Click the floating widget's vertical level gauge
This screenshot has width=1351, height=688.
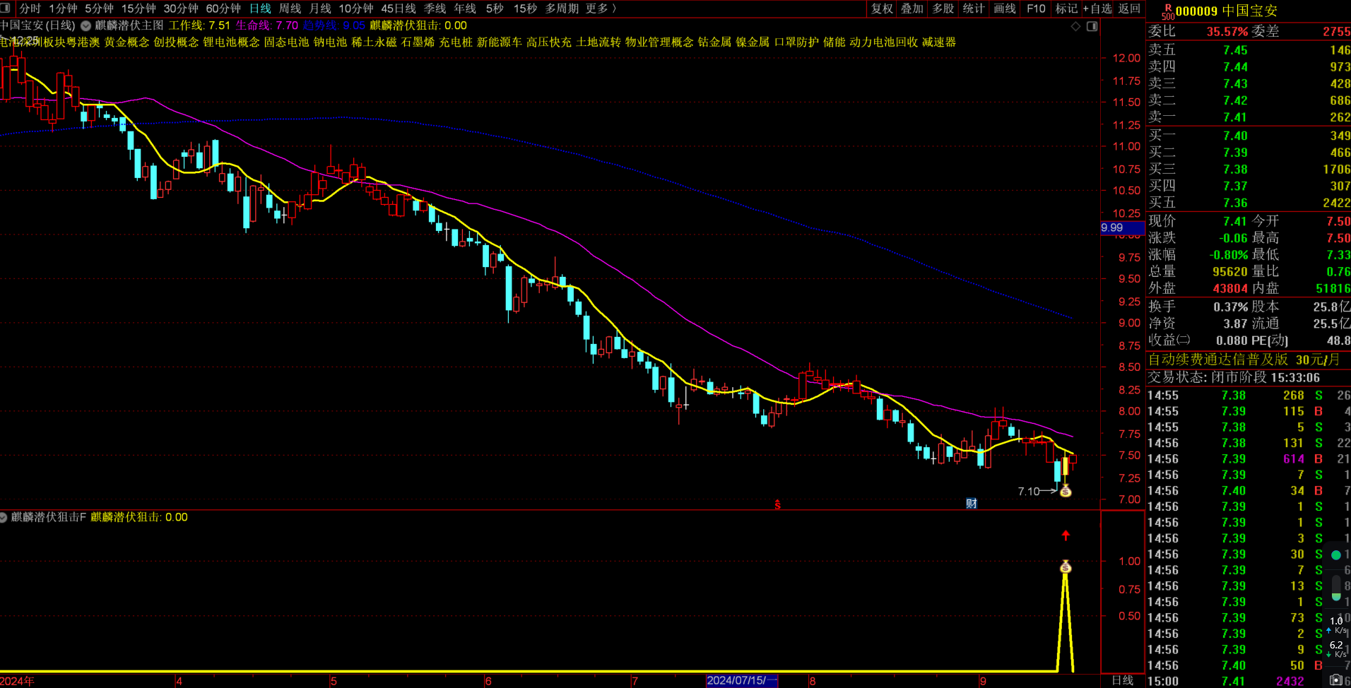(1335, 588)
